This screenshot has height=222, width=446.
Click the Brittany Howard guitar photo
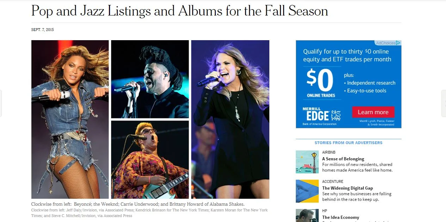(x=150, y=160)
